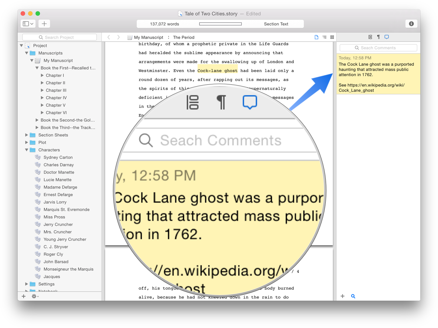The width and height of the screenshot is (438, 328).
Task: Select C. J. Stryver character
Action: (56, 247)
